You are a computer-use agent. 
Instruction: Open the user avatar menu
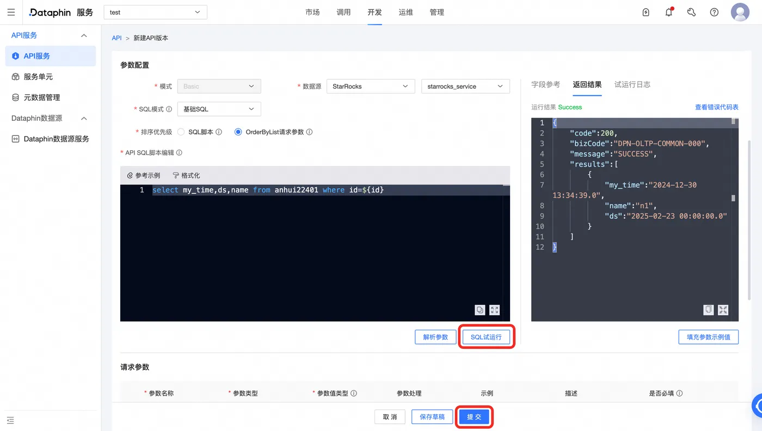(740, 12)
